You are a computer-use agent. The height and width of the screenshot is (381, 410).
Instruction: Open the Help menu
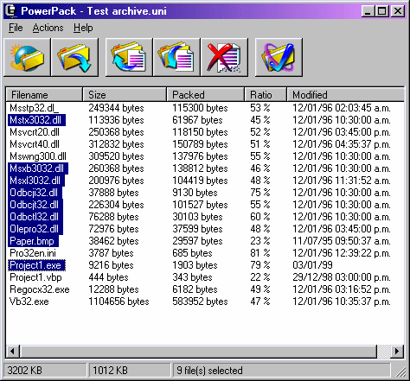(x=83, y=28)
